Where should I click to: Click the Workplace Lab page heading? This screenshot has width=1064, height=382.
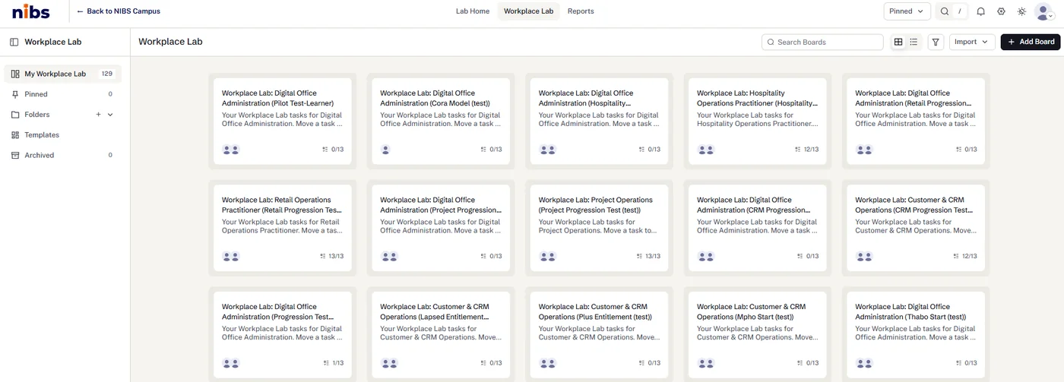click(x=170, y=42)
